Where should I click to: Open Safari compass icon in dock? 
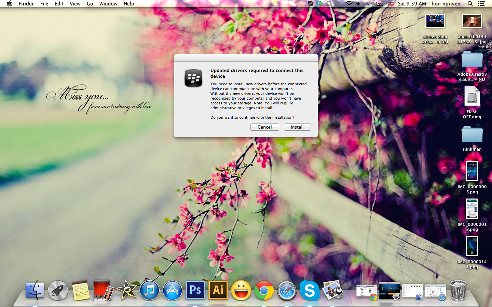(x=287, y=291)
